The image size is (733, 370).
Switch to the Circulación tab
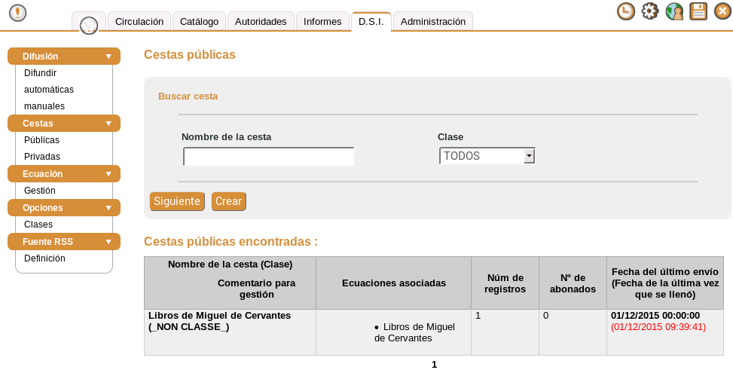click(x=139, y=22)
